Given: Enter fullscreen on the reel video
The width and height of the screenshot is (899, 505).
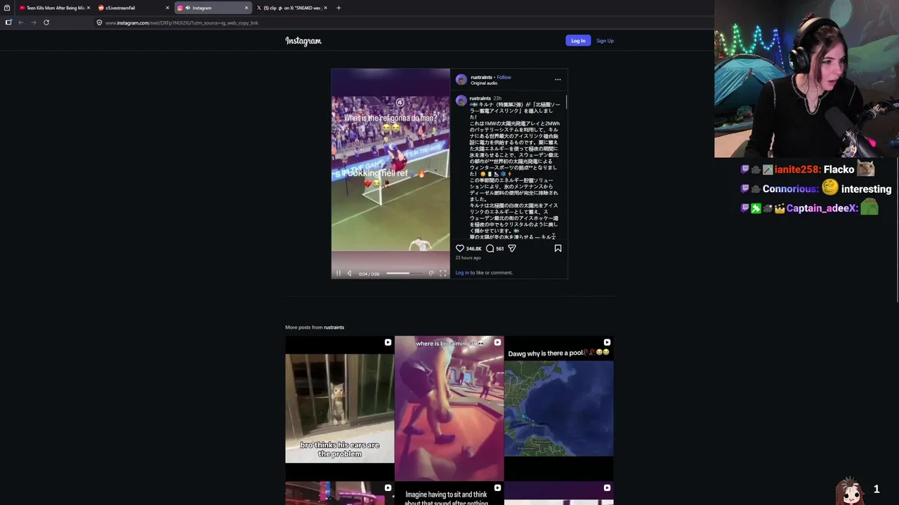Looking at the screenshot, I should [442, 274].
